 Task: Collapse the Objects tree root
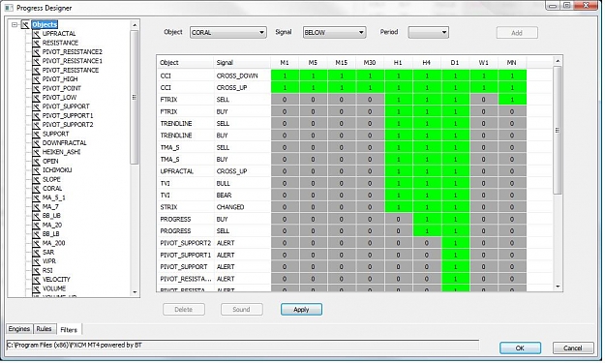15,25
